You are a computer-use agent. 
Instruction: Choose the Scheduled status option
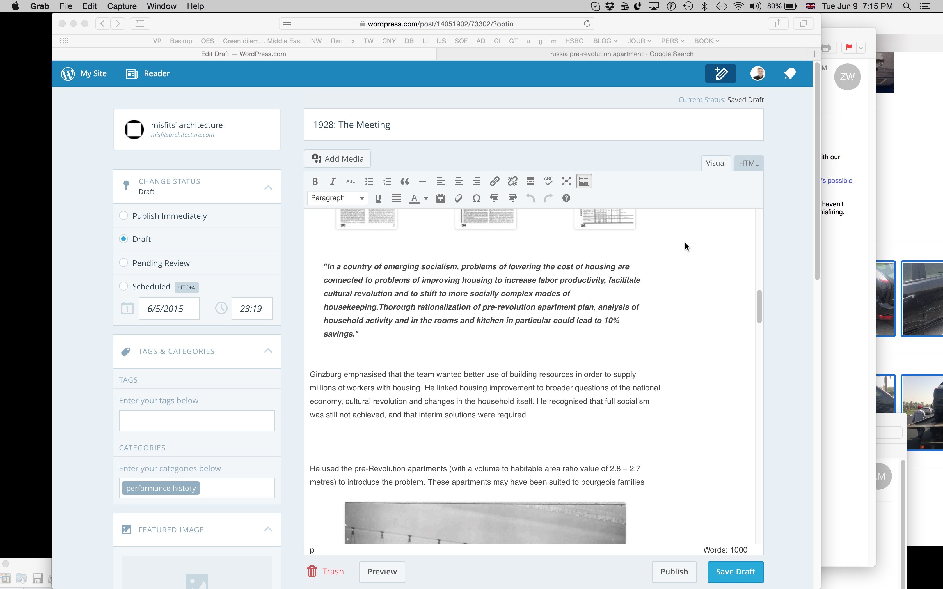click(123, 286)
